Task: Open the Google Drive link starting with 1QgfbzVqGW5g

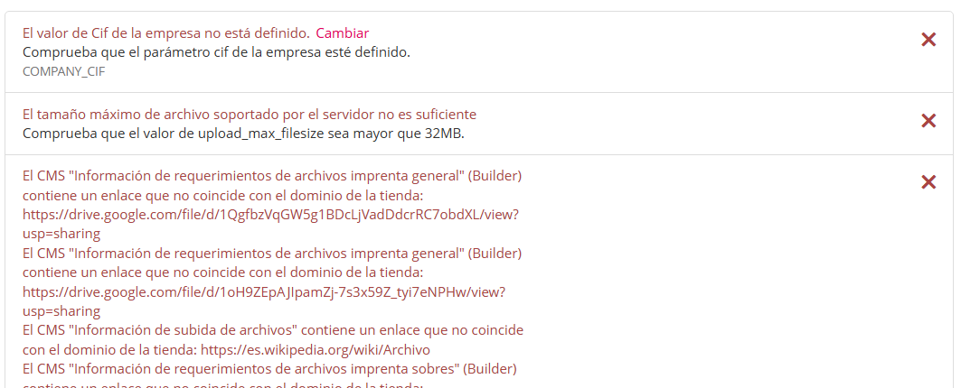Action: [269, 215]
